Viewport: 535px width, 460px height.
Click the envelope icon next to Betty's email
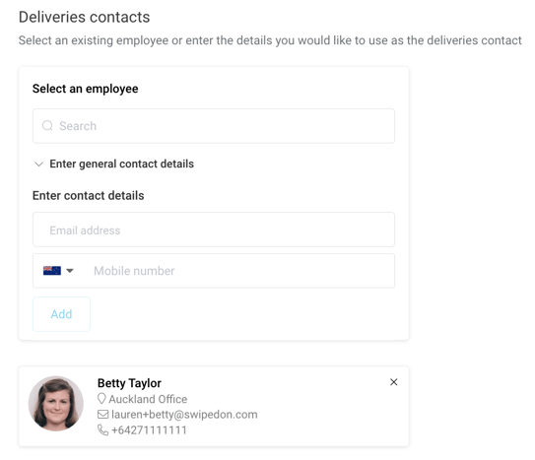[102, 415]
